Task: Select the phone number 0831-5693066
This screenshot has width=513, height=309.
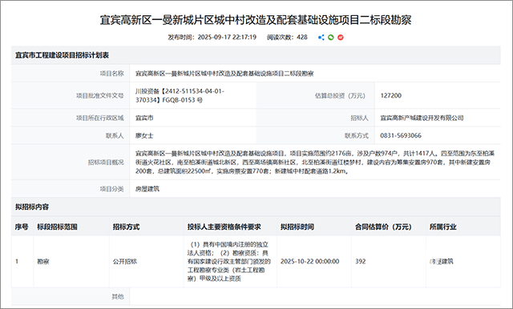Action: [x=401, y=135]
